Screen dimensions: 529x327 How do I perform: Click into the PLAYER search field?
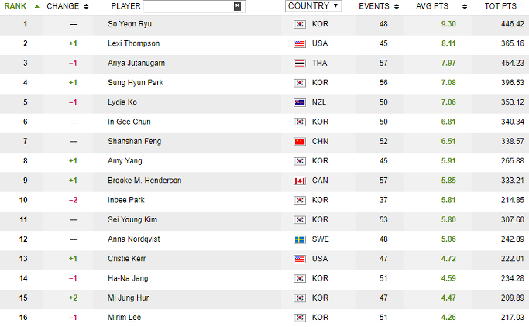(188, 6)
